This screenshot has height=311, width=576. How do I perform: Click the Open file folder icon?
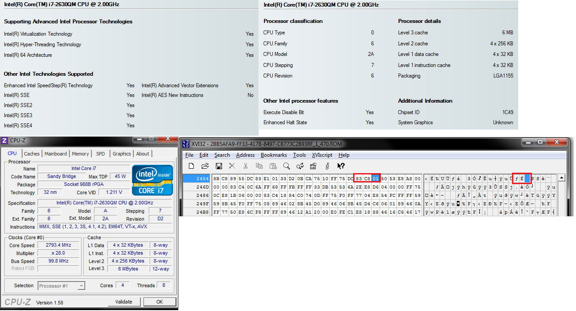pos(205,166)
